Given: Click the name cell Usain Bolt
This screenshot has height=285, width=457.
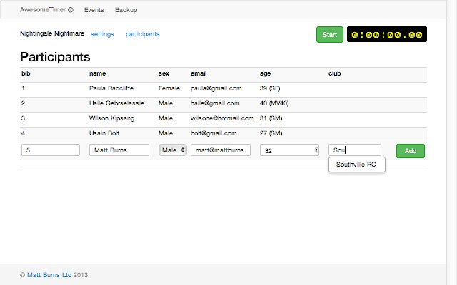Looking at the screenshot, I should click(x=104, y=133).
